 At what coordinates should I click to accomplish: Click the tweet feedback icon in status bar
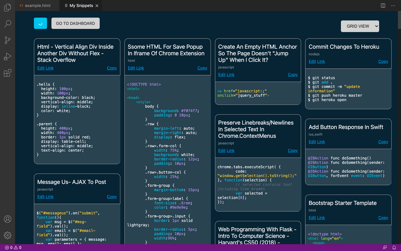[x=384, y=248]
